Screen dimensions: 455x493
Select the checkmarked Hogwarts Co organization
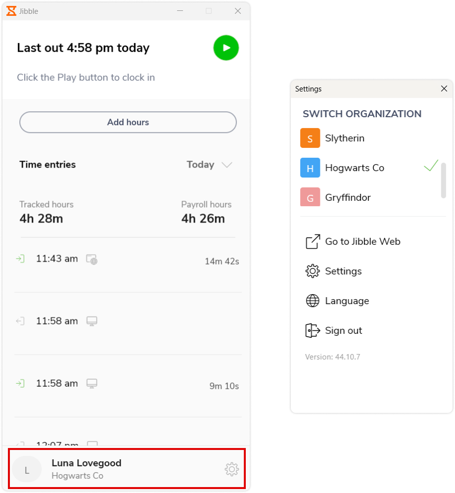tap(370, 168)
